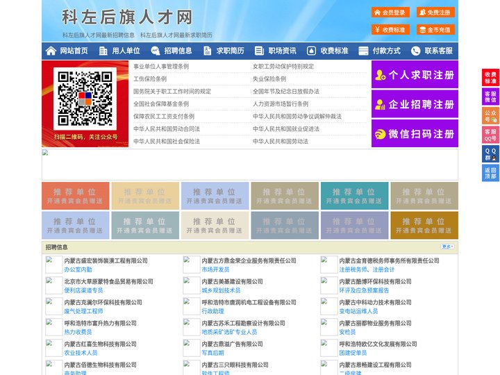Open the 全国社会保障基金条例 link
This screenshot has width=500, height=375.
pos(161,104)
